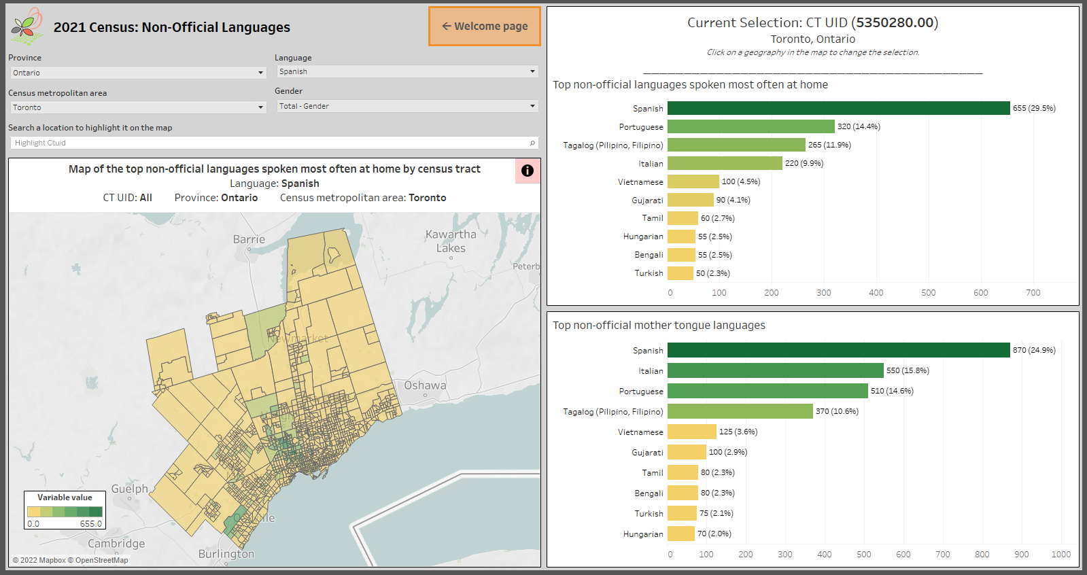Select the Portuguese 320 bar in home chart

tap(750, 126)
